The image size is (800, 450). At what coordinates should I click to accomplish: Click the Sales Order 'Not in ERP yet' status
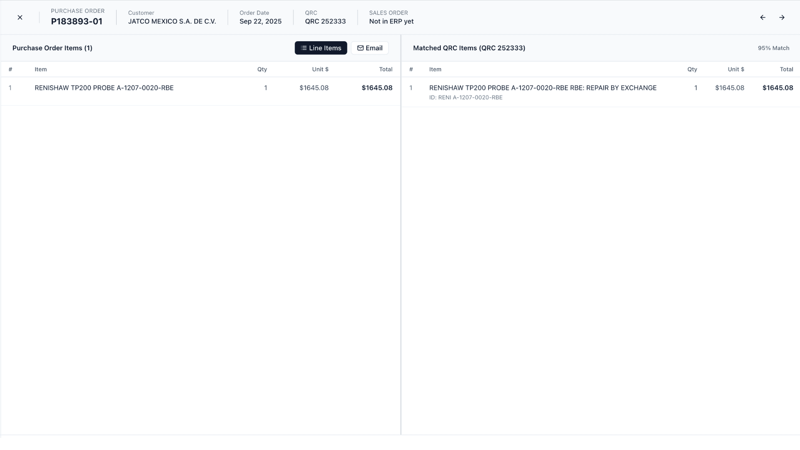tap(391, 21)
